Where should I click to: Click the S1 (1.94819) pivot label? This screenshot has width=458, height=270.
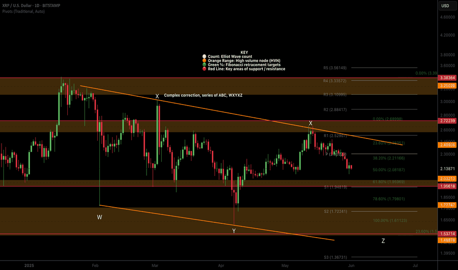coord(336,187)
